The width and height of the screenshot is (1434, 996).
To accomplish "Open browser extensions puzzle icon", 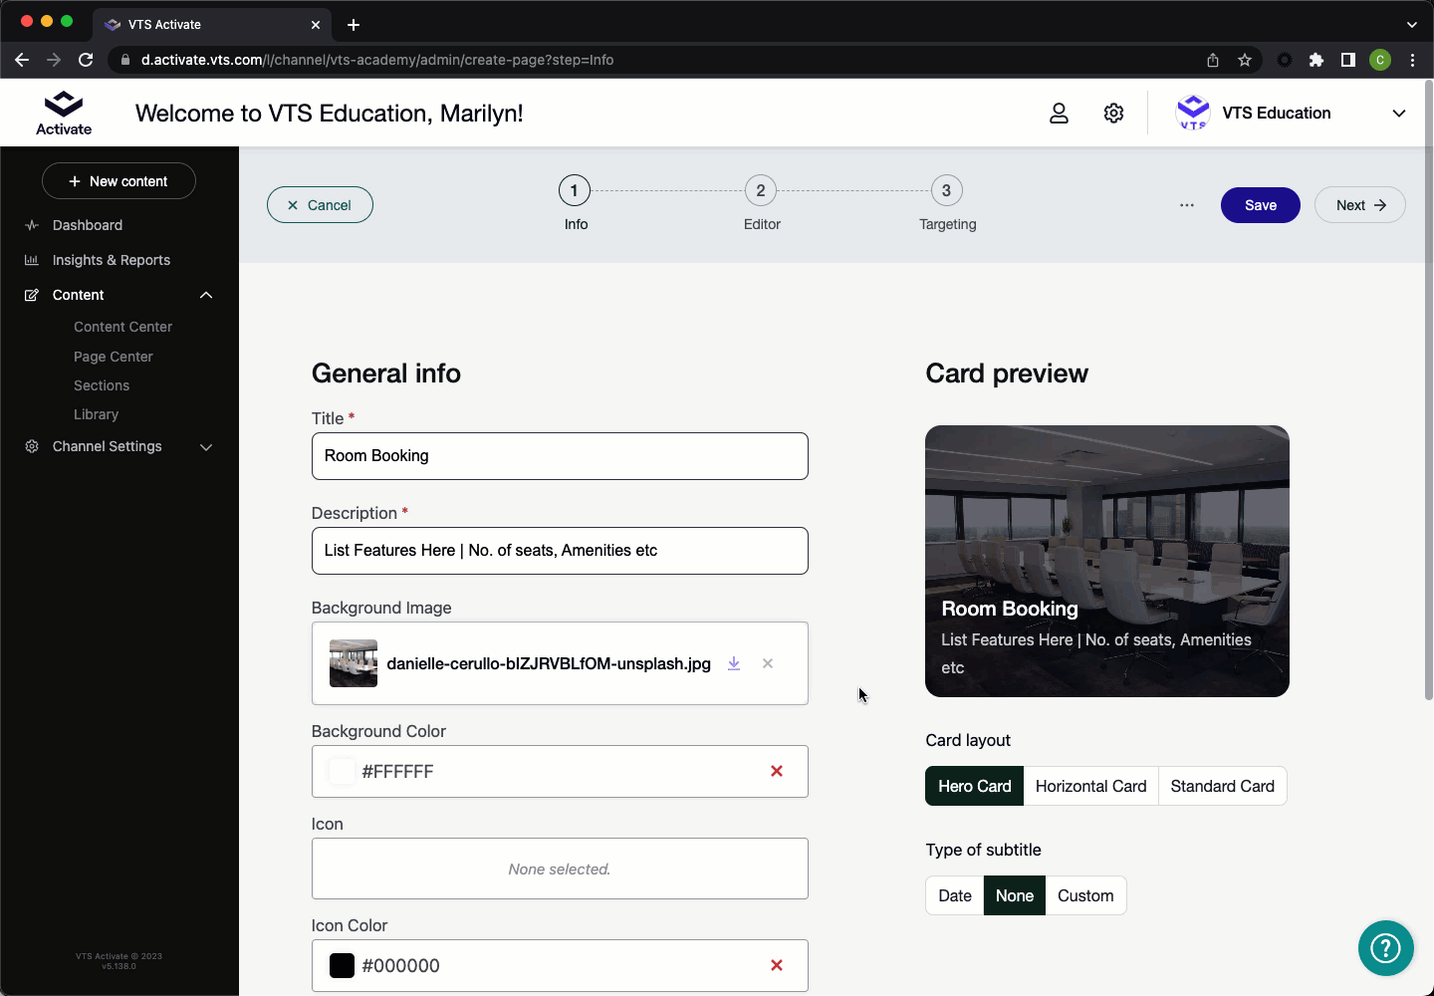I will coord(1316,60).
